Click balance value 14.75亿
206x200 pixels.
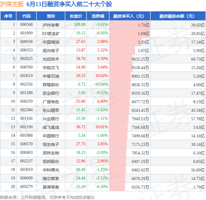click(x=198, y=179)
